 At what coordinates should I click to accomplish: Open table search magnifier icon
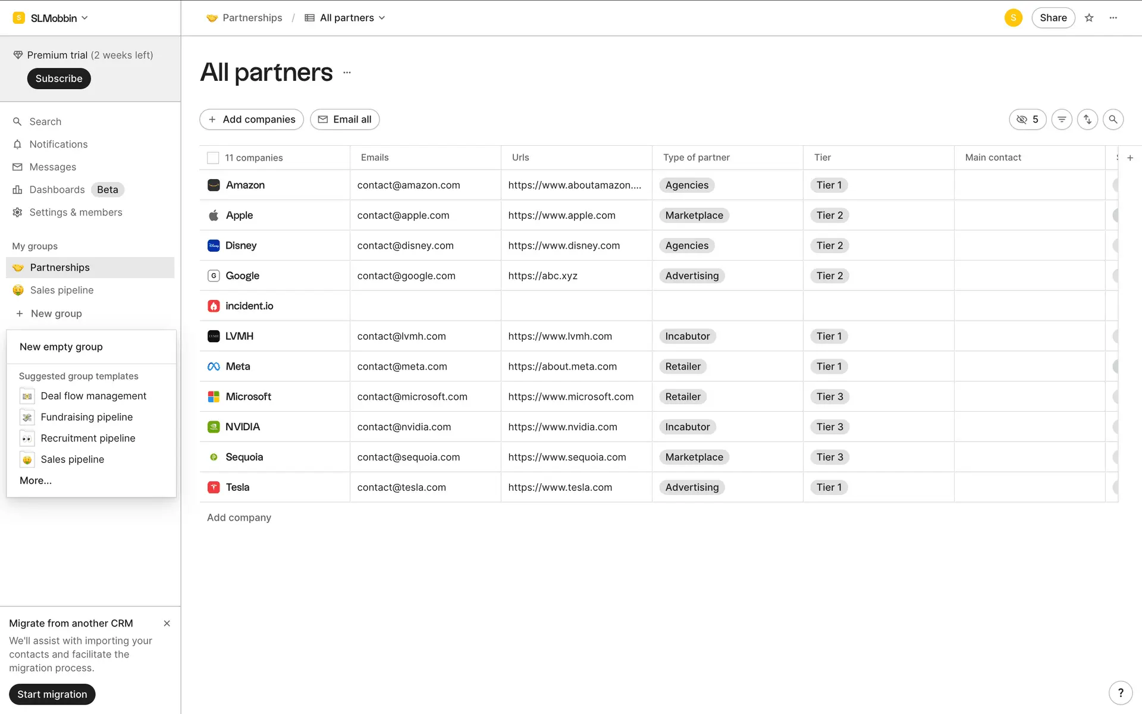1113,120
